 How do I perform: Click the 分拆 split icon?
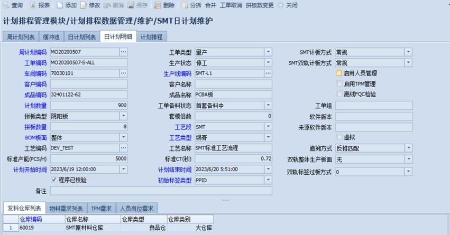[185, 5]
